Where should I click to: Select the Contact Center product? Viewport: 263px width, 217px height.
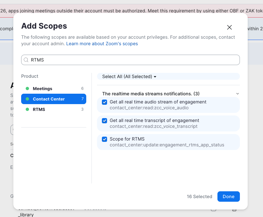[54, 99]
